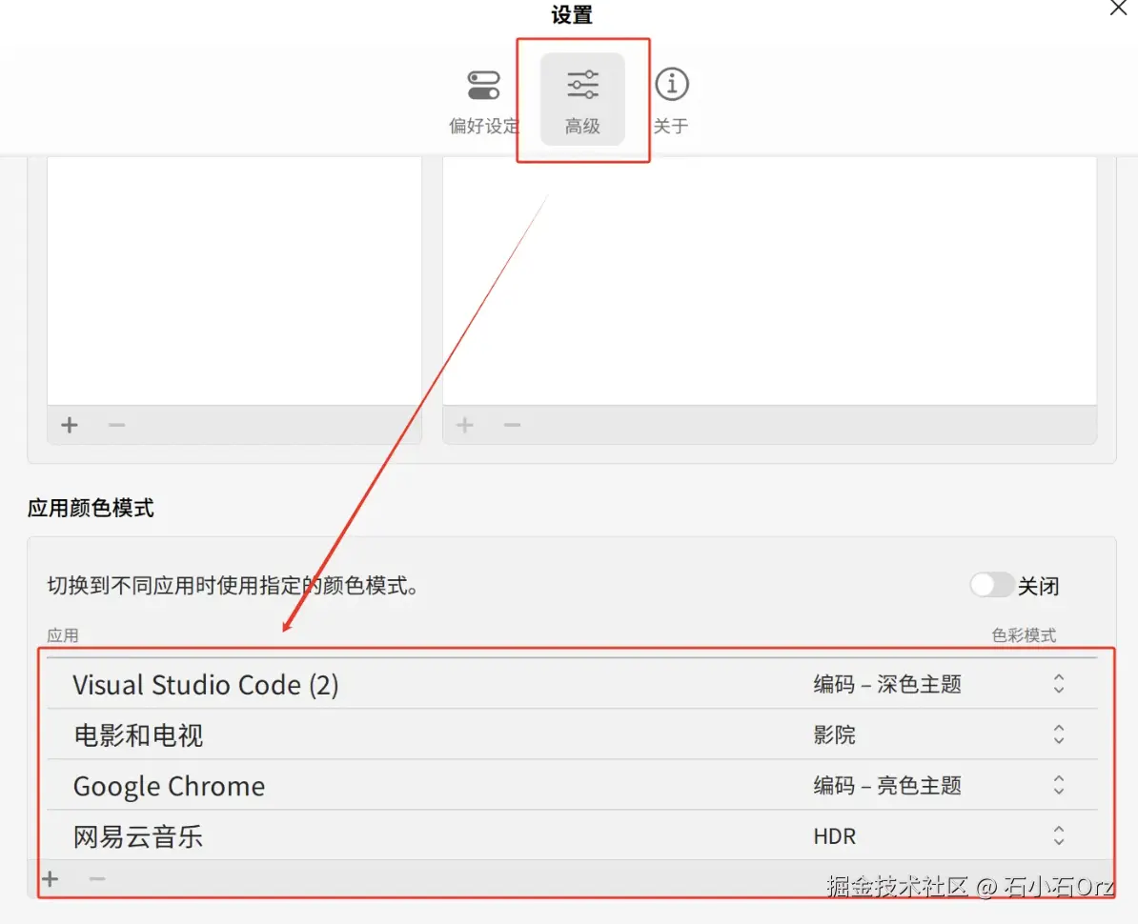This screenshot has width=1138, height=924.
Task: Select the 网易云音乐 app row
Action: 572,835
